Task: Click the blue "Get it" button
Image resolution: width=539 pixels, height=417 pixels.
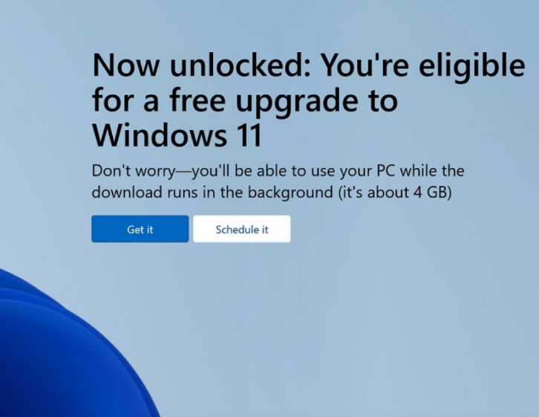Action: (x=140, y=229)
